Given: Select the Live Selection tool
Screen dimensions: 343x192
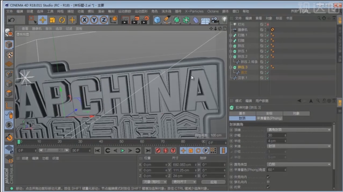Looking at the screenshot, I should coord(32,20).
